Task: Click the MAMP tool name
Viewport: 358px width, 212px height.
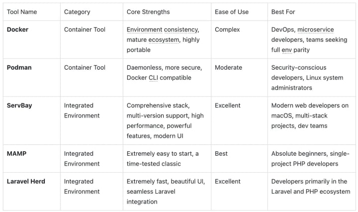Action: coord(17,153)
